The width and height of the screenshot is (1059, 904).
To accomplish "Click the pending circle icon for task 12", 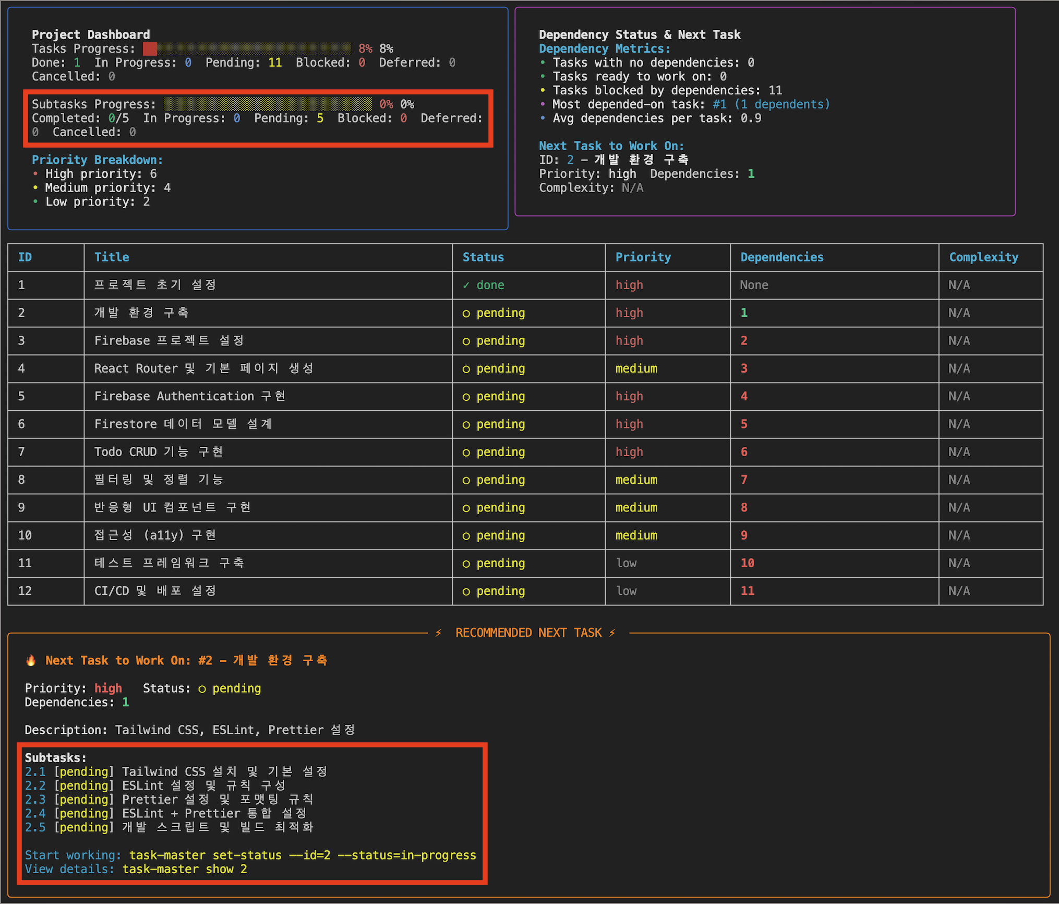I will [x=466, y=591].
